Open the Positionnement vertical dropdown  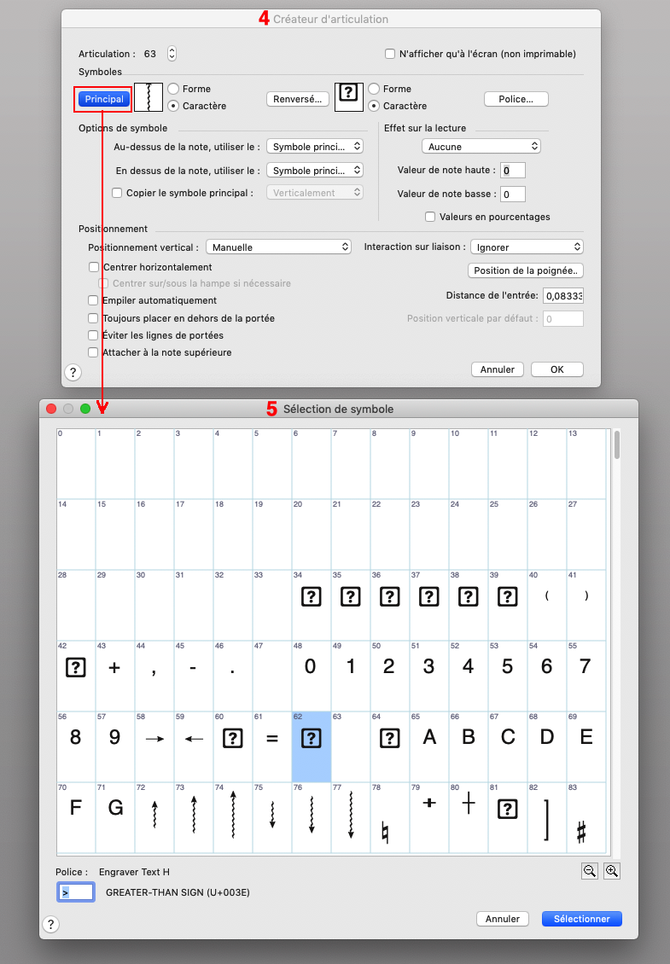279,247
